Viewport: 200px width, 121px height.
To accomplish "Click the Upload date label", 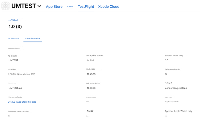I will coord(12,69).
